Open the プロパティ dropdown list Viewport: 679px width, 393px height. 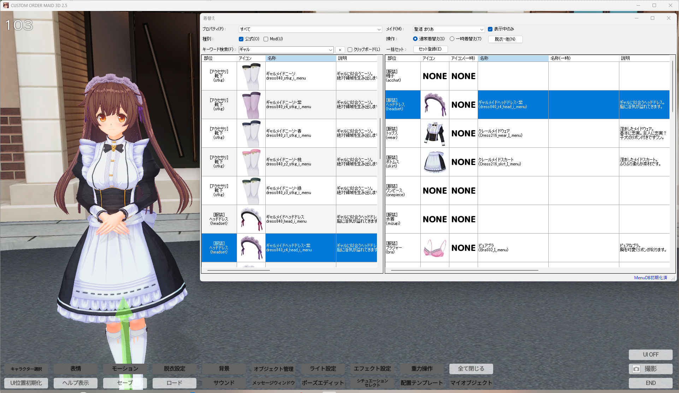click(x=379, y=29)
